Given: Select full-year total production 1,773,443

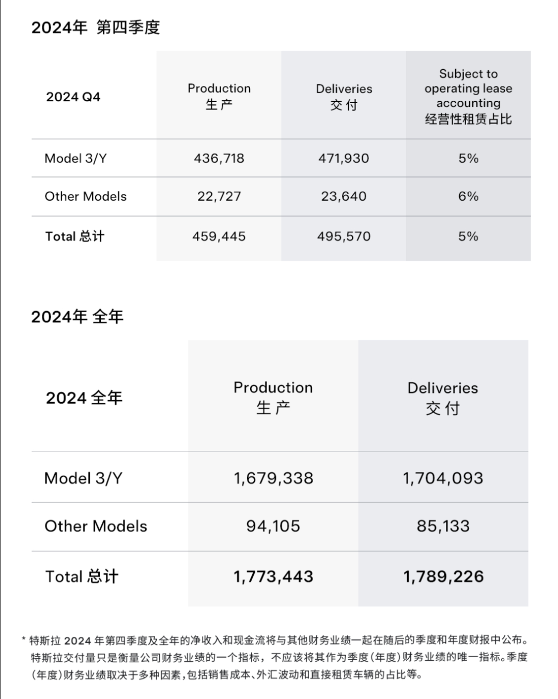Looking at the screenshot, I should [273, 576].
